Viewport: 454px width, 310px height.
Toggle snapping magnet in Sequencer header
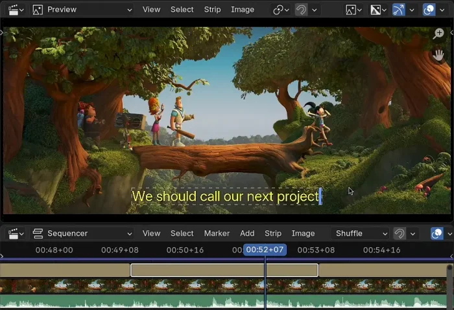400,234
